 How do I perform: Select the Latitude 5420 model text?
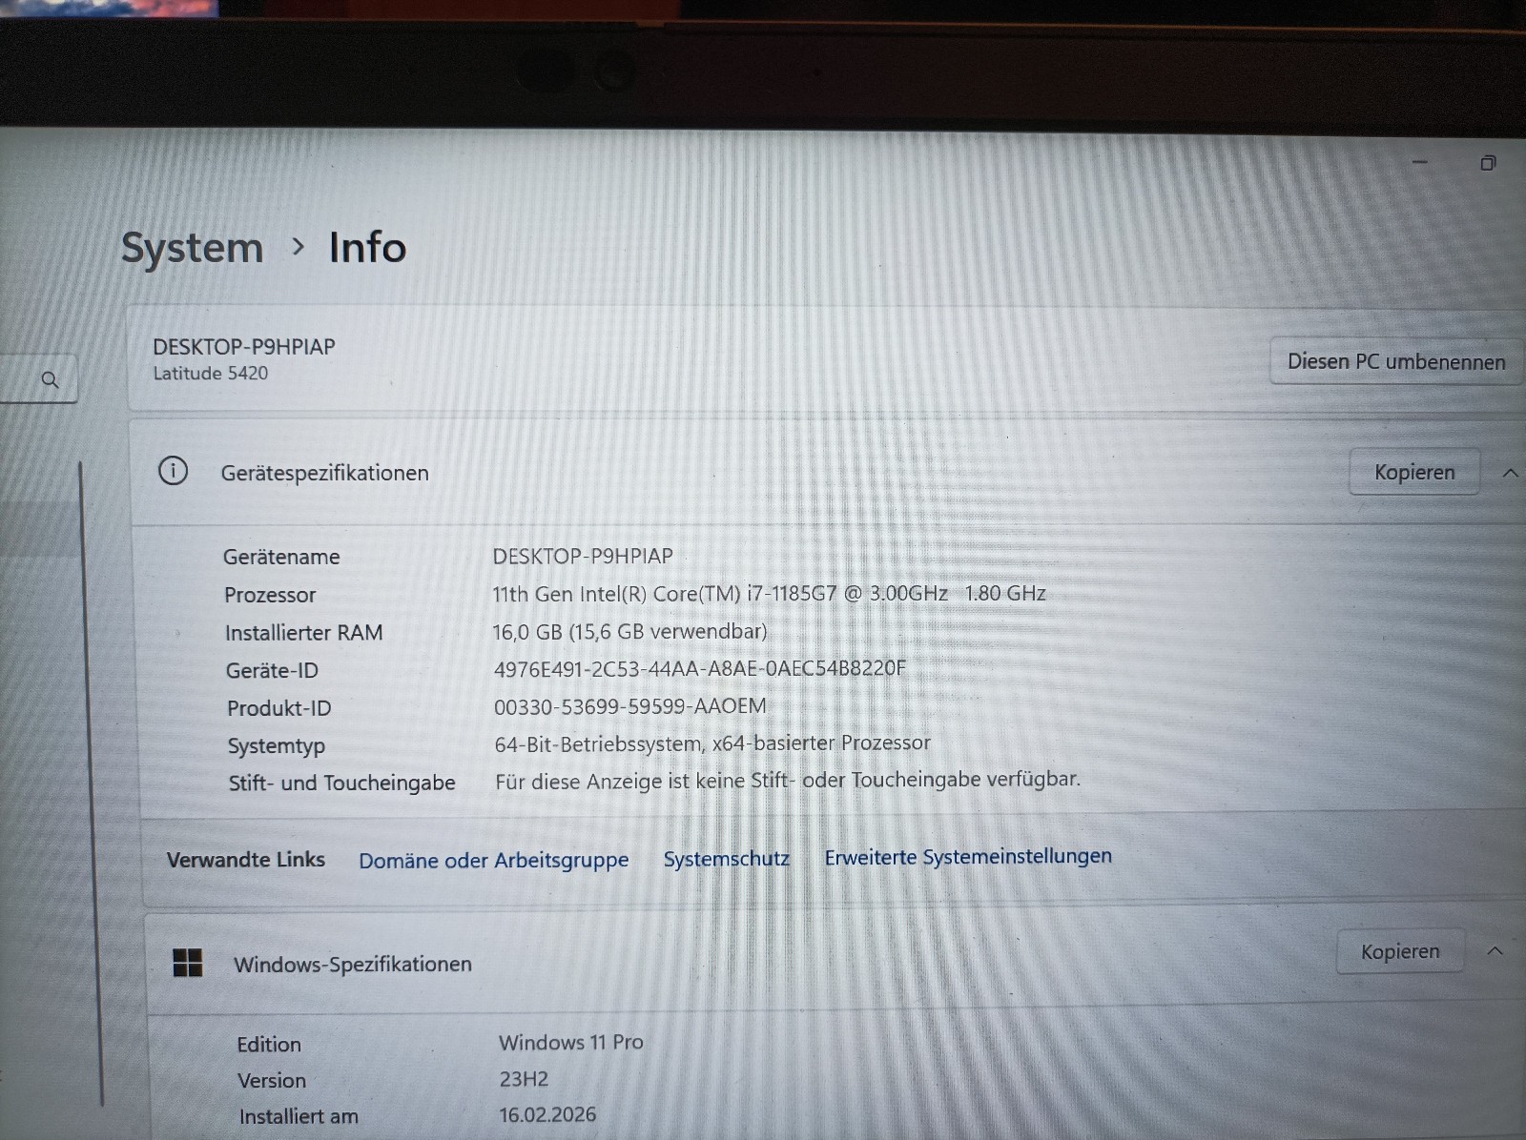point(211,374)
